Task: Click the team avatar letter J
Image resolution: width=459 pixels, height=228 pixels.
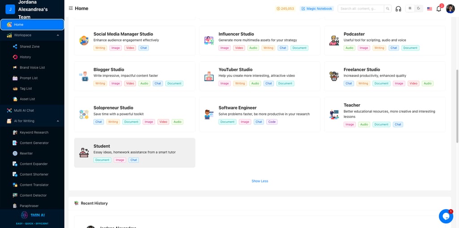Action: pos(10,9)
